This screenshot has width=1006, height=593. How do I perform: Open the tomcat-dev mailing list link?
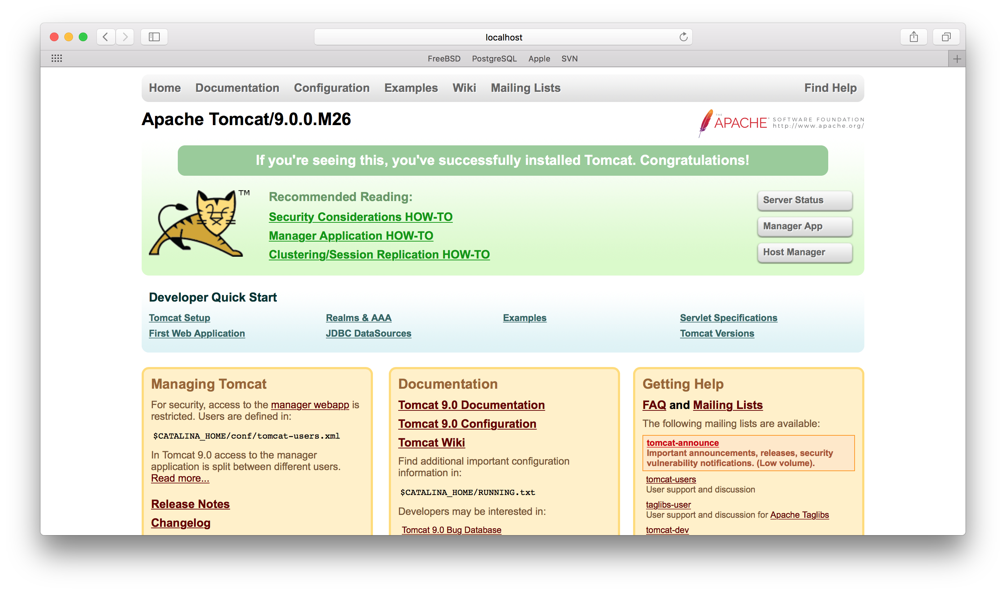point(667,530)
